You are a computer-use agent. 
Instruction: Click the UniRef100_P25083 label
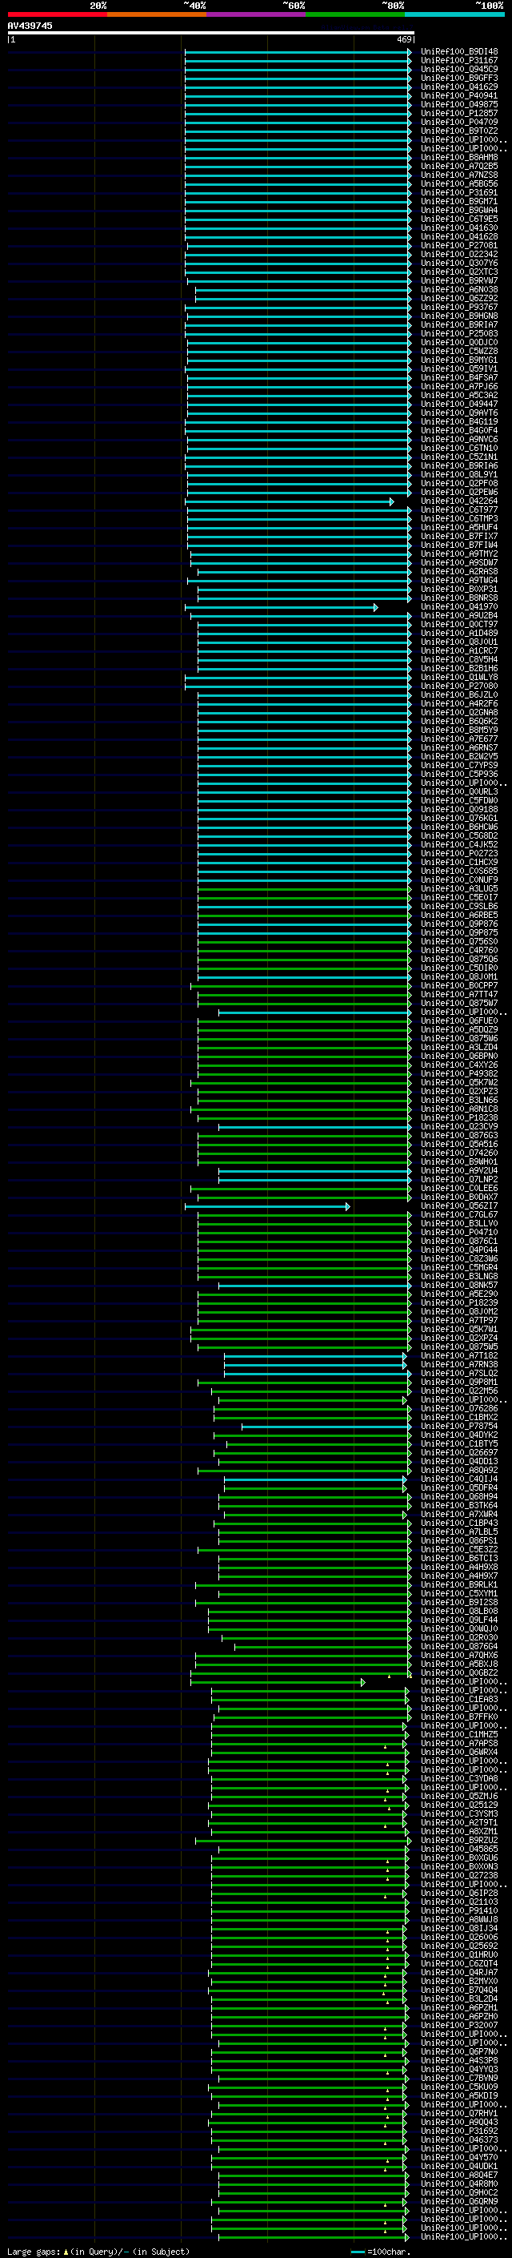tap(459, 334)
